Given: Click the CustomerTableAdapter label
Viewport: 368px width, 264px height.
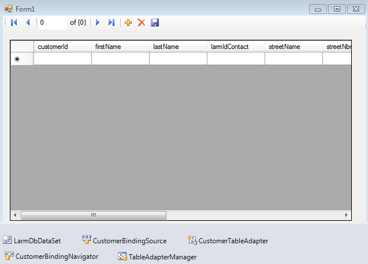Looking at the screenshot, I should [233, 241].
